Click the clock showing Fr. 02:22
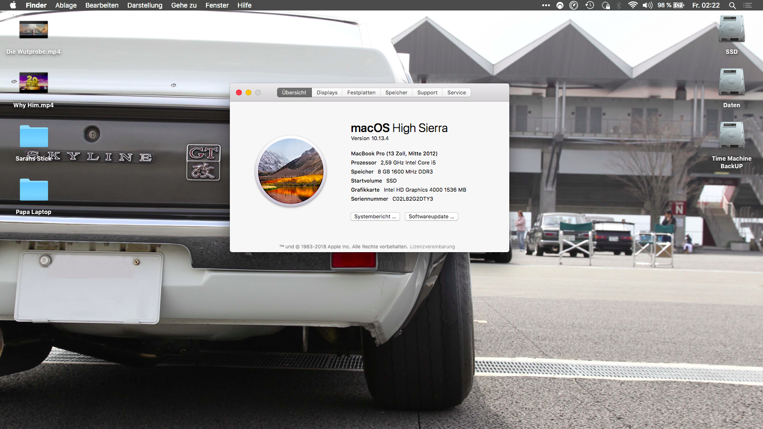This screenshot has height=429, width=763. tap(706, 5)
